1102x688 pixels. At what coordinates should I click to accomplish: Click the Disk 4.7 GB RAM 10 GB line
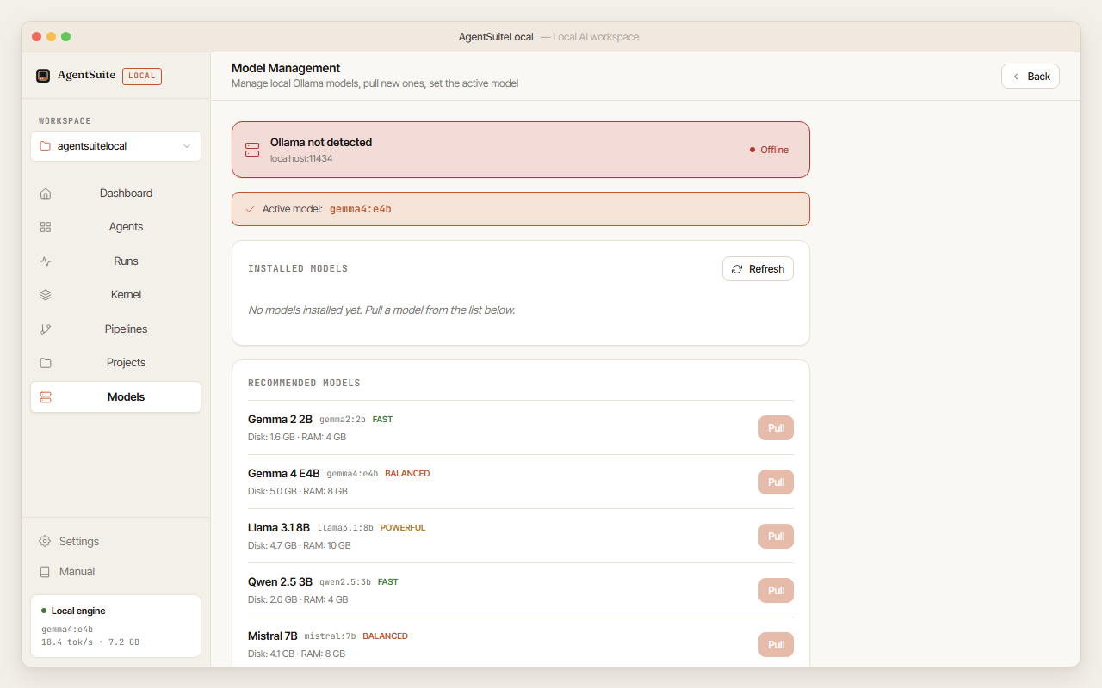click(300, 546)
